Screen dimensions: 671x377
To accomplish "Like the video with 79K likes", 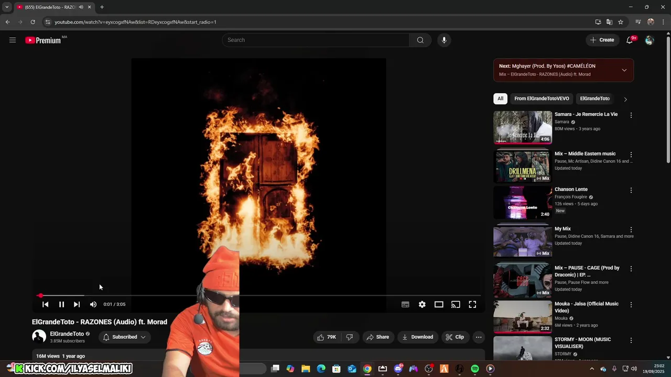I will pos(327,337).
